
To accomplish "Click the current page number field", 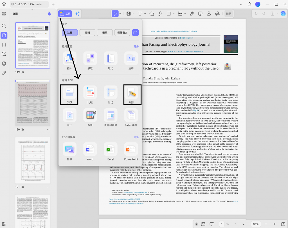I will pyautogui.click(x=222, y=224).
